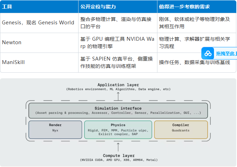Select the 公开定位与能力 column header
237x167 pixels.
tap(118, 7)
